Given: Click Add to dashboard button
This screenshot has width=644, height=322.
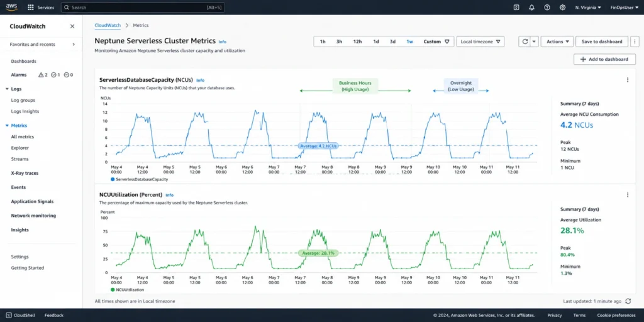Looking at the screenshot, I should 604,59.
